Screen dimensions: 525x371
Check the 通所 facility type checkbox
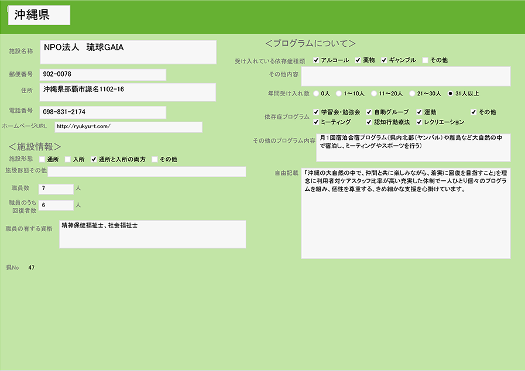[x=42, y=159]
